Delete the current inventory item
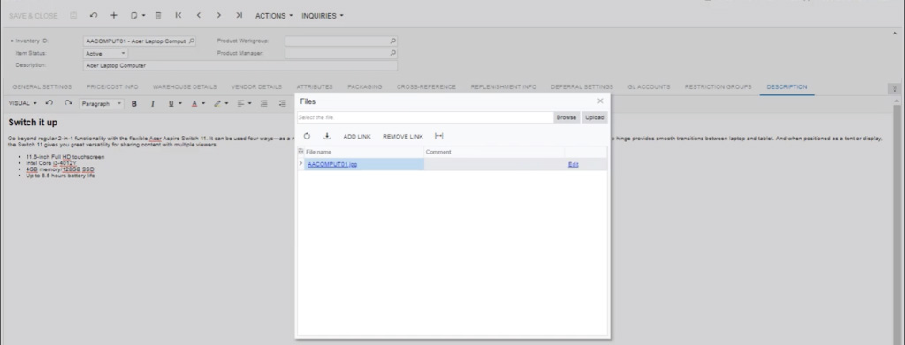The width and height of the screenshot is (905, 345). (158, 16)
